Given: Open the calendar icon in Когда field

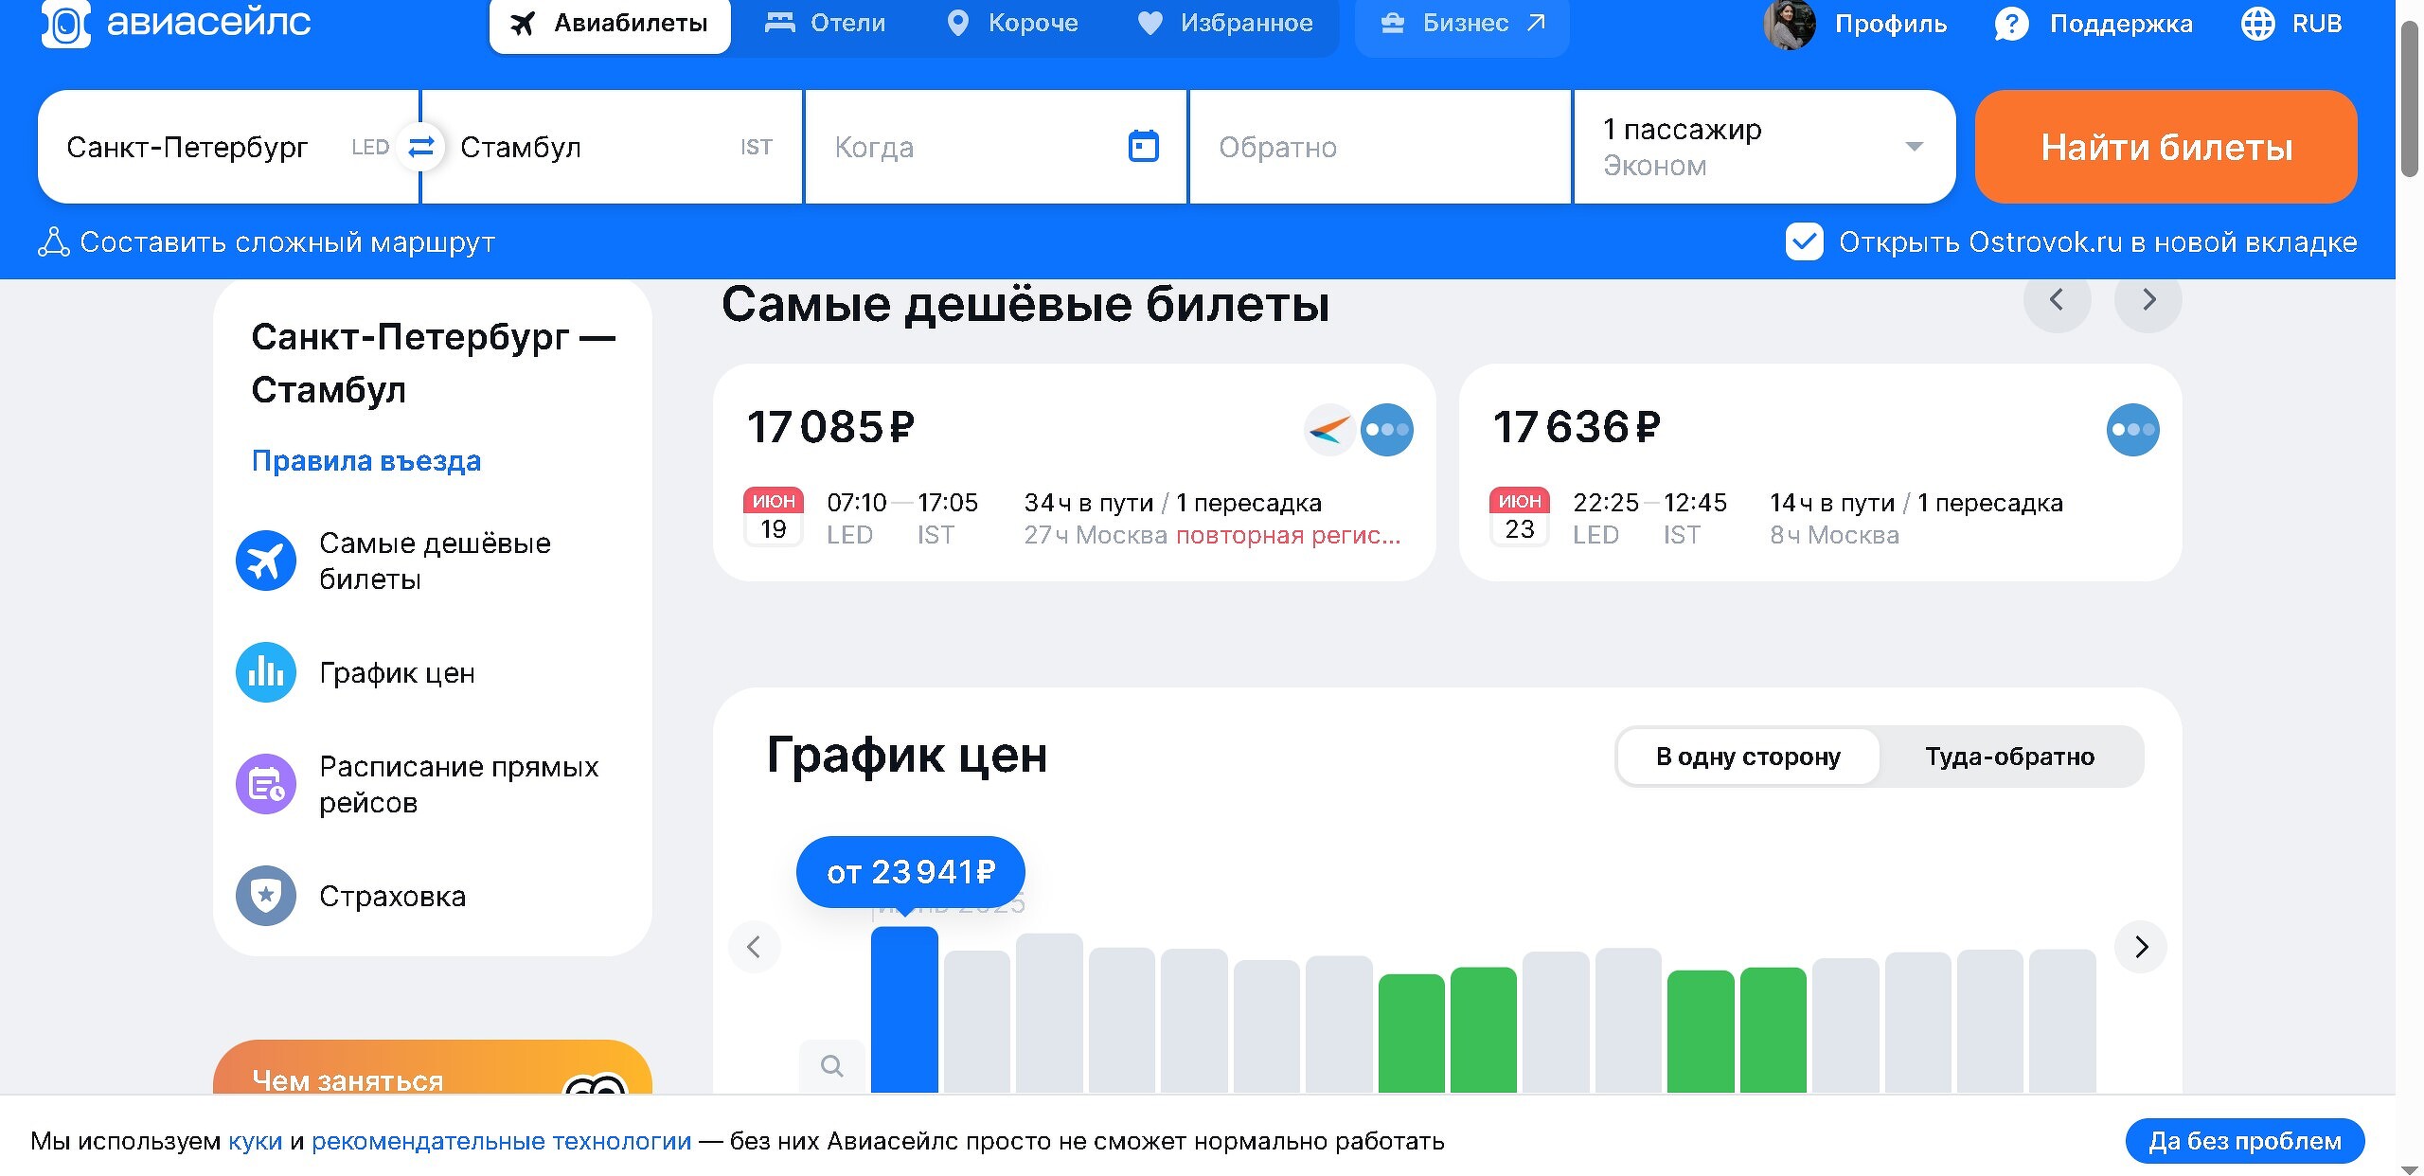Looking at the screenshot, I should 1143,147.
